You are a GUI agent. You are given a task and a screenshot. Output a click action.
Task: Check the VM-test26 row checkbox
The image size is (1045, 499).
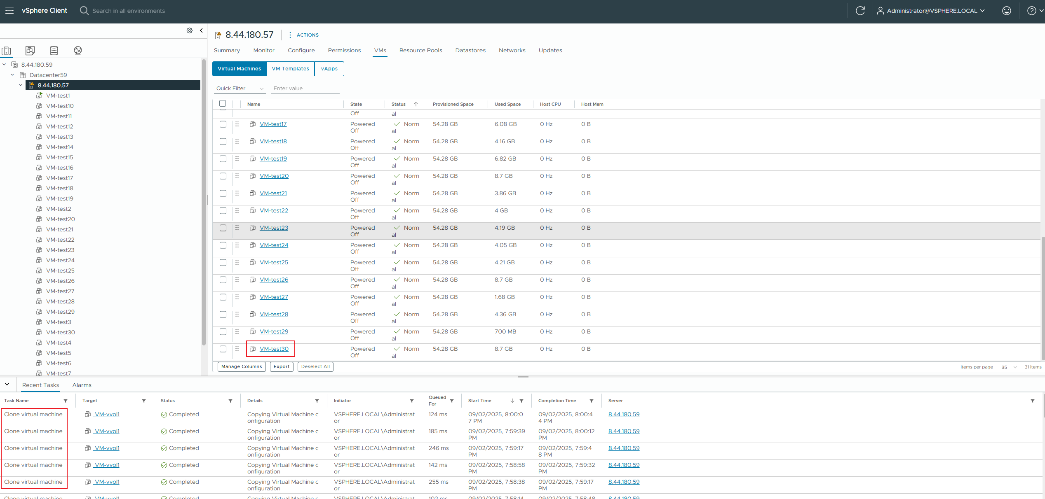click(x=223, y=280)
